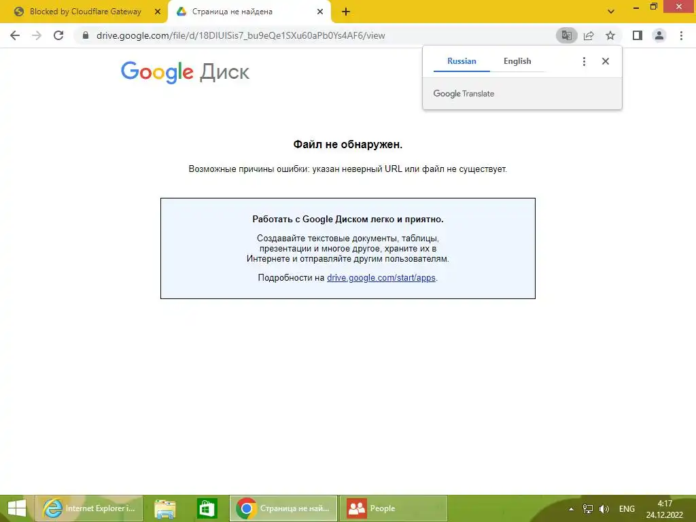Click the text Работать с Google Диском легко и приятно
Image resolution: width=696 pixels, height=522 pixels.
[348, 220]
